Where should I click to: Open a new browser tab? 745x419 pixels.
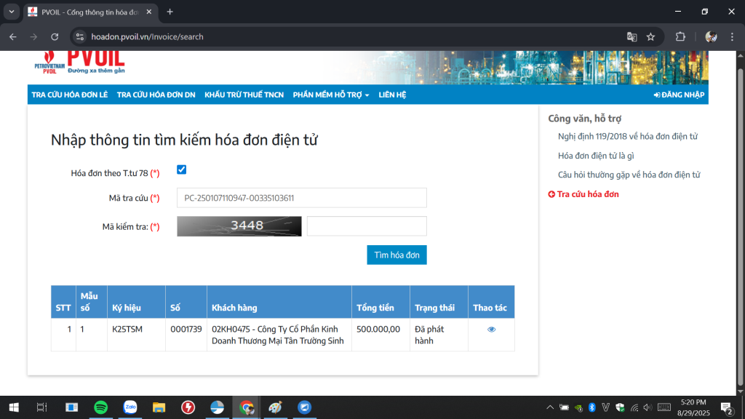click(170, 12)
